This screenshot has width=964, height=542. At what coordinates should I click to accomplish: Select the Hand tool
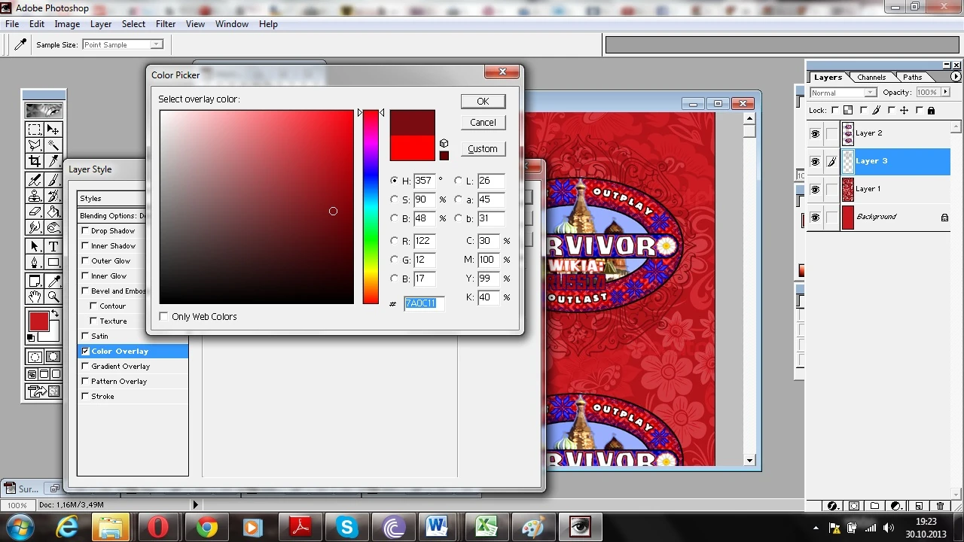coord(35,297)
